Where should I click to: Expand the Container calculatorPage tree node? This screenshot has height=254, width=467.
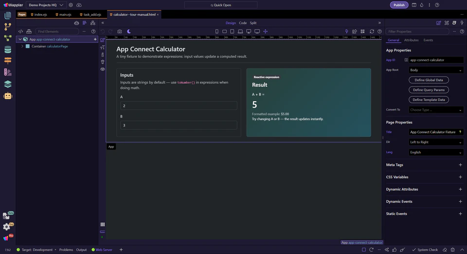point(22,46)
